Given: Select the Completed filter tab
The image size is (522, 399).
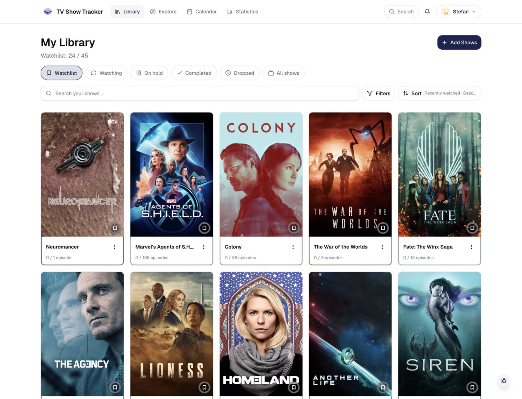Looking at the screenshot, I should point(194,73).
